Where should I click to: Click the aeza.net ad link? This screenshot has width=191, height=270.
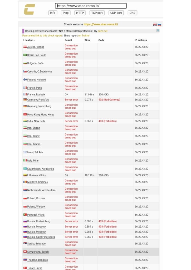pos(103,31)
